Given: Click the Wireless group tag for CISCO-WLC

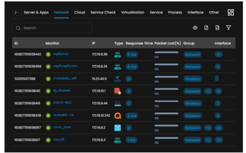Looking at the screenshot, I should click(x=193, y=103).
